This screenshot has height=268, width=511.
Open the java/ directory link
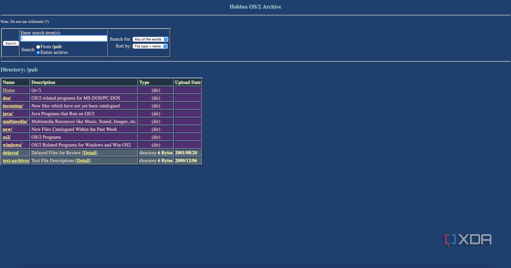pos(8,114)
